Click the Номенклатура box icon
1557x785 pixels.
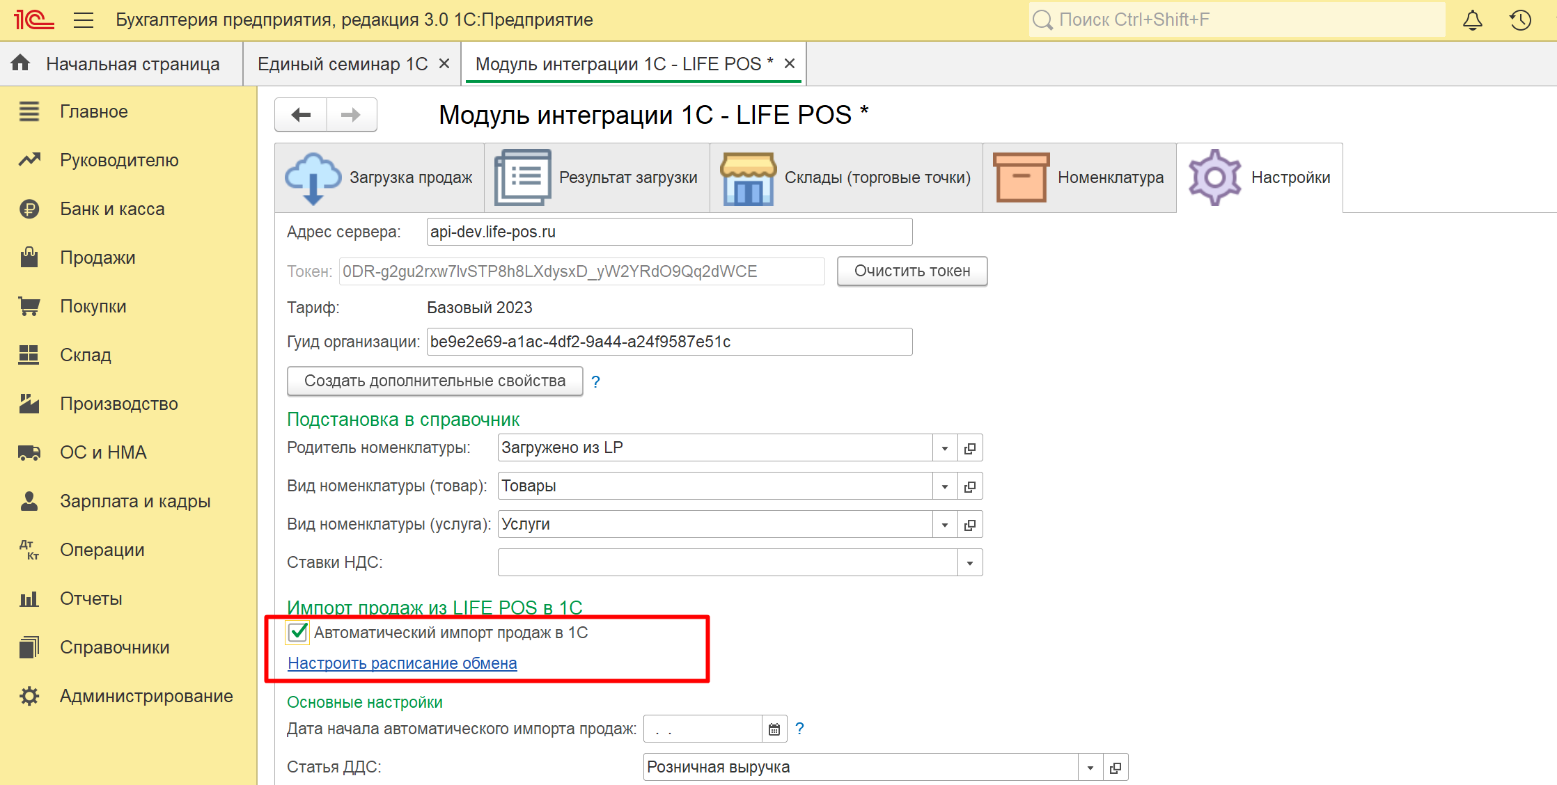point(1022,178)
